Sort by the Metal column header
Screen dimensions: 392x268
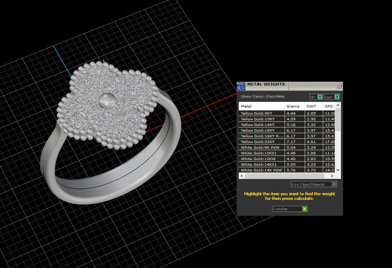click(261, 106)
